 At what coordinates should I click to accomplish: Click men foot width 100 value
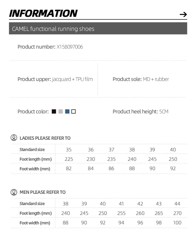pyautogui.click(x=177, y=223)
